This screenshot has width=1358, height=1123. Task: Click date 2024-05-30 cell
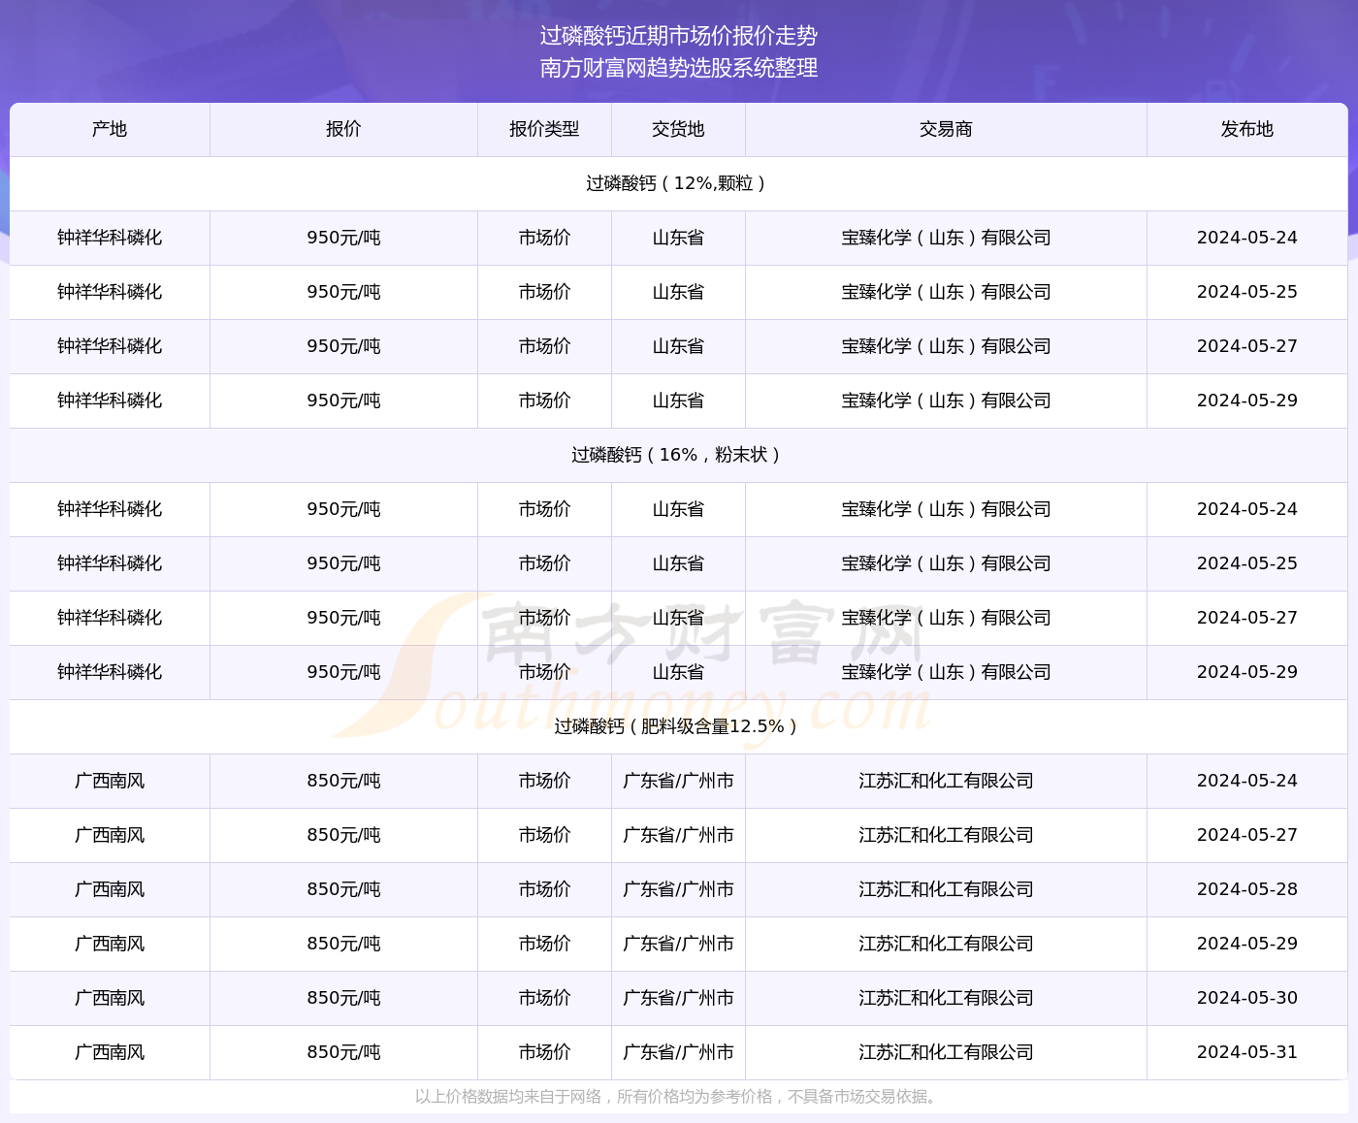(x=1246, y=998)
